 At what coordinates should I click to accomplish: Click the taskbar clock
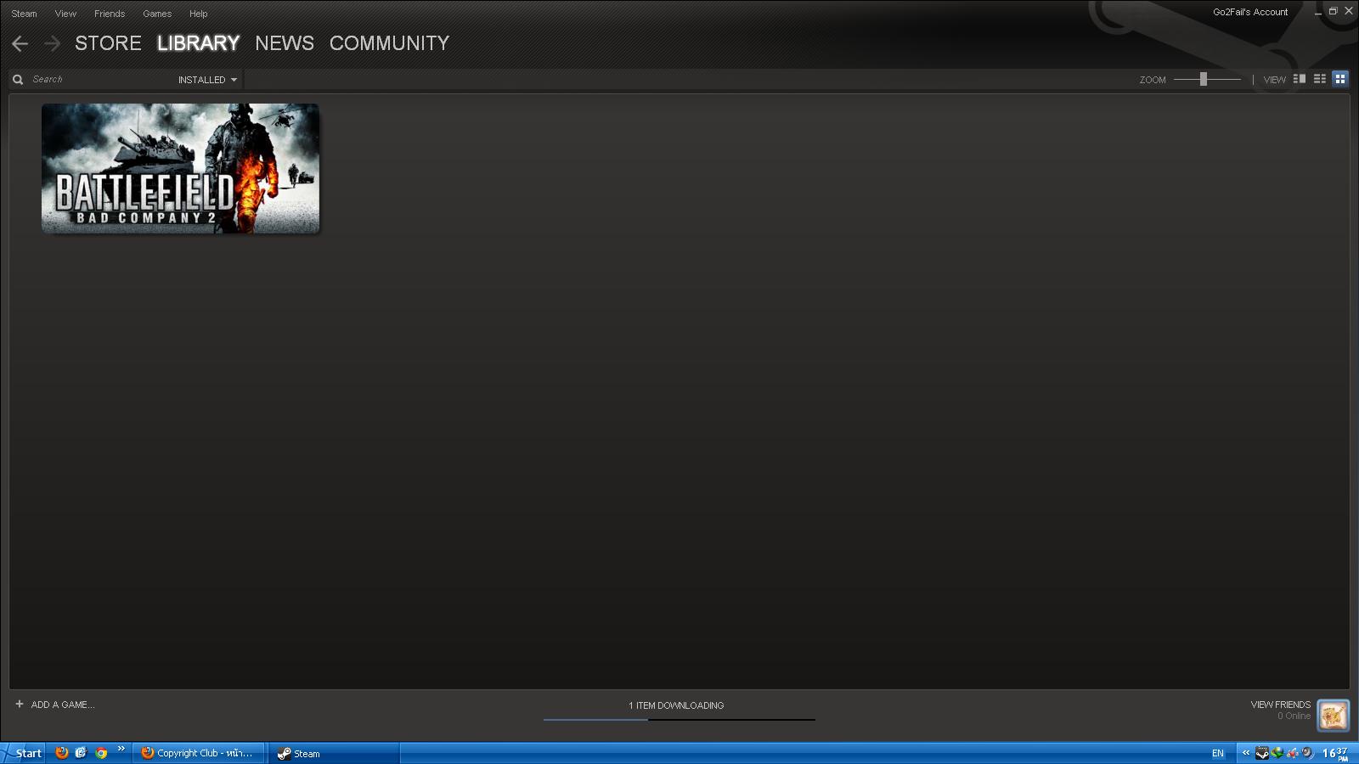[x=1335, y=753]
